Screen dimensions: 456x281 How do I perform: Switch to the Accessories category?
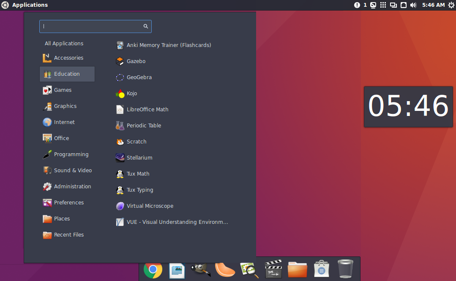click(x=67, y=58)
